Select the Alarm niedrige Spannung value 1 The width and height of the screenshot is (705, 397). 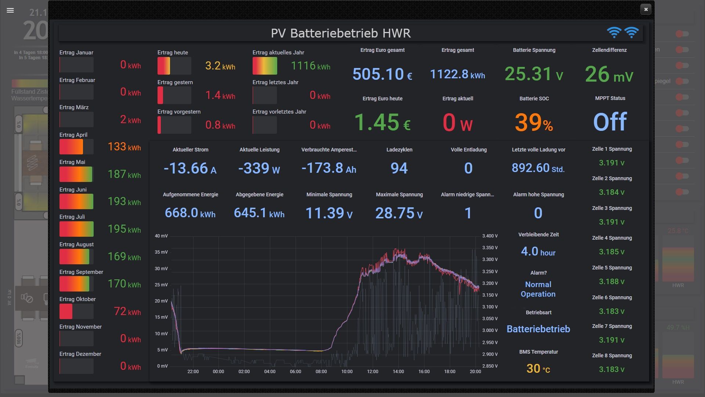coord(468,213)
